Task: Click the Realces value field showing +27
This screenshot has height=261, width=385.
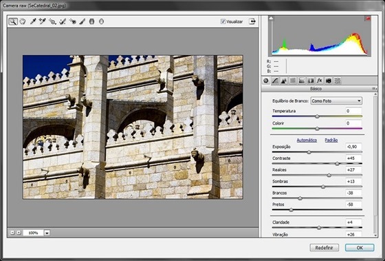Action: coord(353,169)
